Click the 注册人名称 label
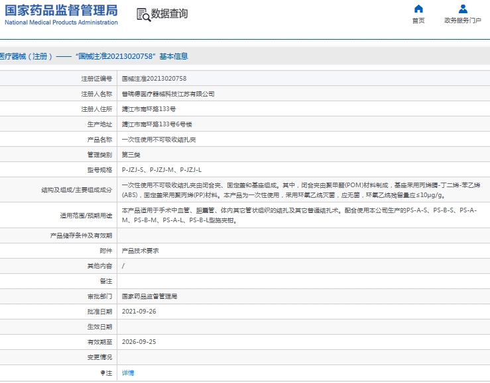 point(97,94)
